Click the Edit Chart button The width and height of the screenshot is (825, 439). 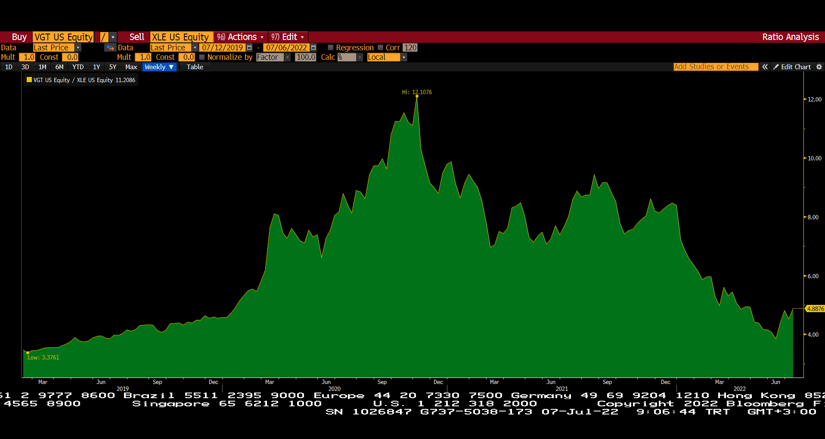[792, 67]
